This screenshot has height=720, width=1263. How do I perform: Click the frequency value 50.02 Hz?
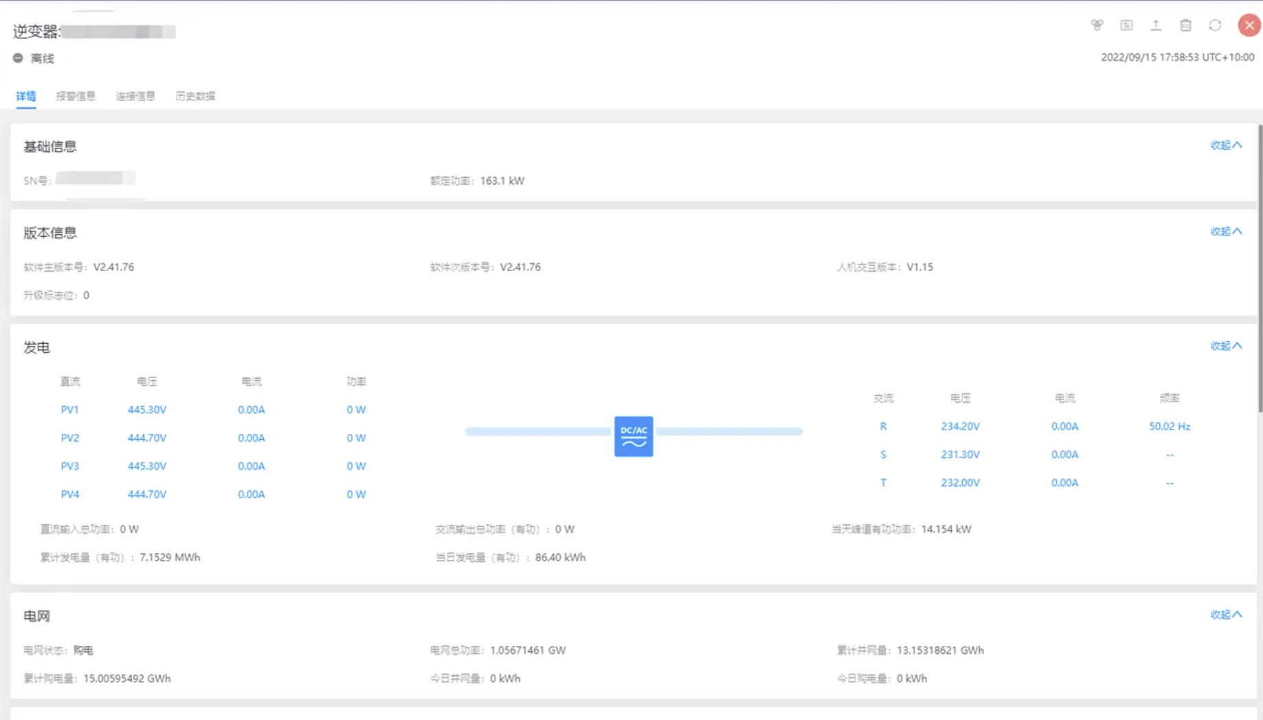(1170, 426)
